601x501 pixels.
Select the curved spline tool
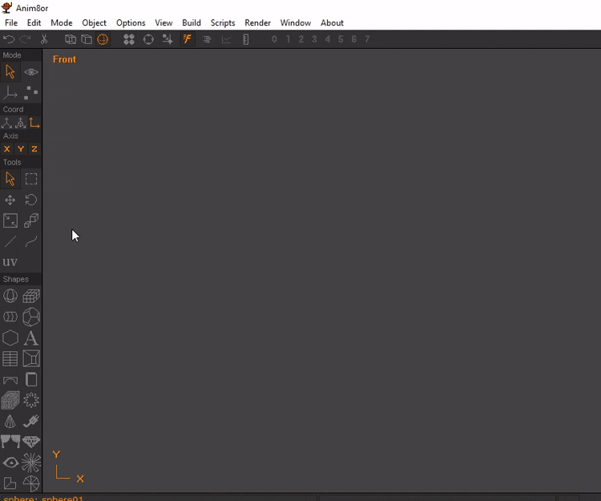click(31, 241)
